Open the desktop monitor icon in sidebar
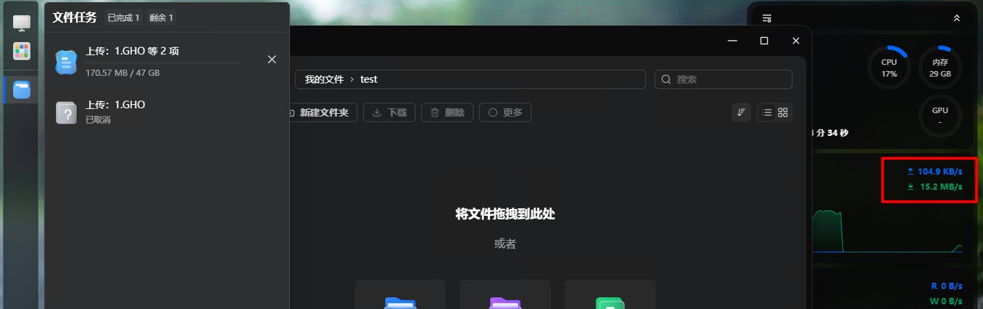The width and height of the screenshot is (983, 309). click(22, 23)
